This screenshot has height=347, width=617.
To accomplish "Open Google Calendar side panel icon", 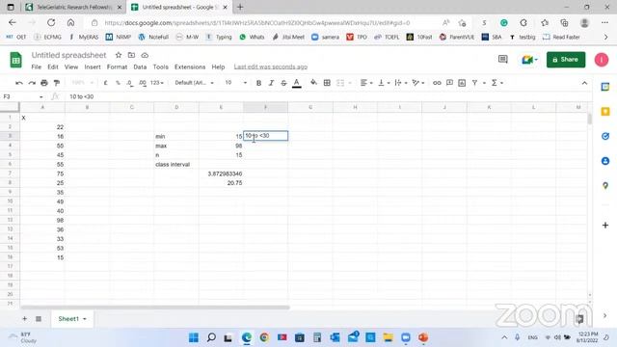I will (605, 87).
